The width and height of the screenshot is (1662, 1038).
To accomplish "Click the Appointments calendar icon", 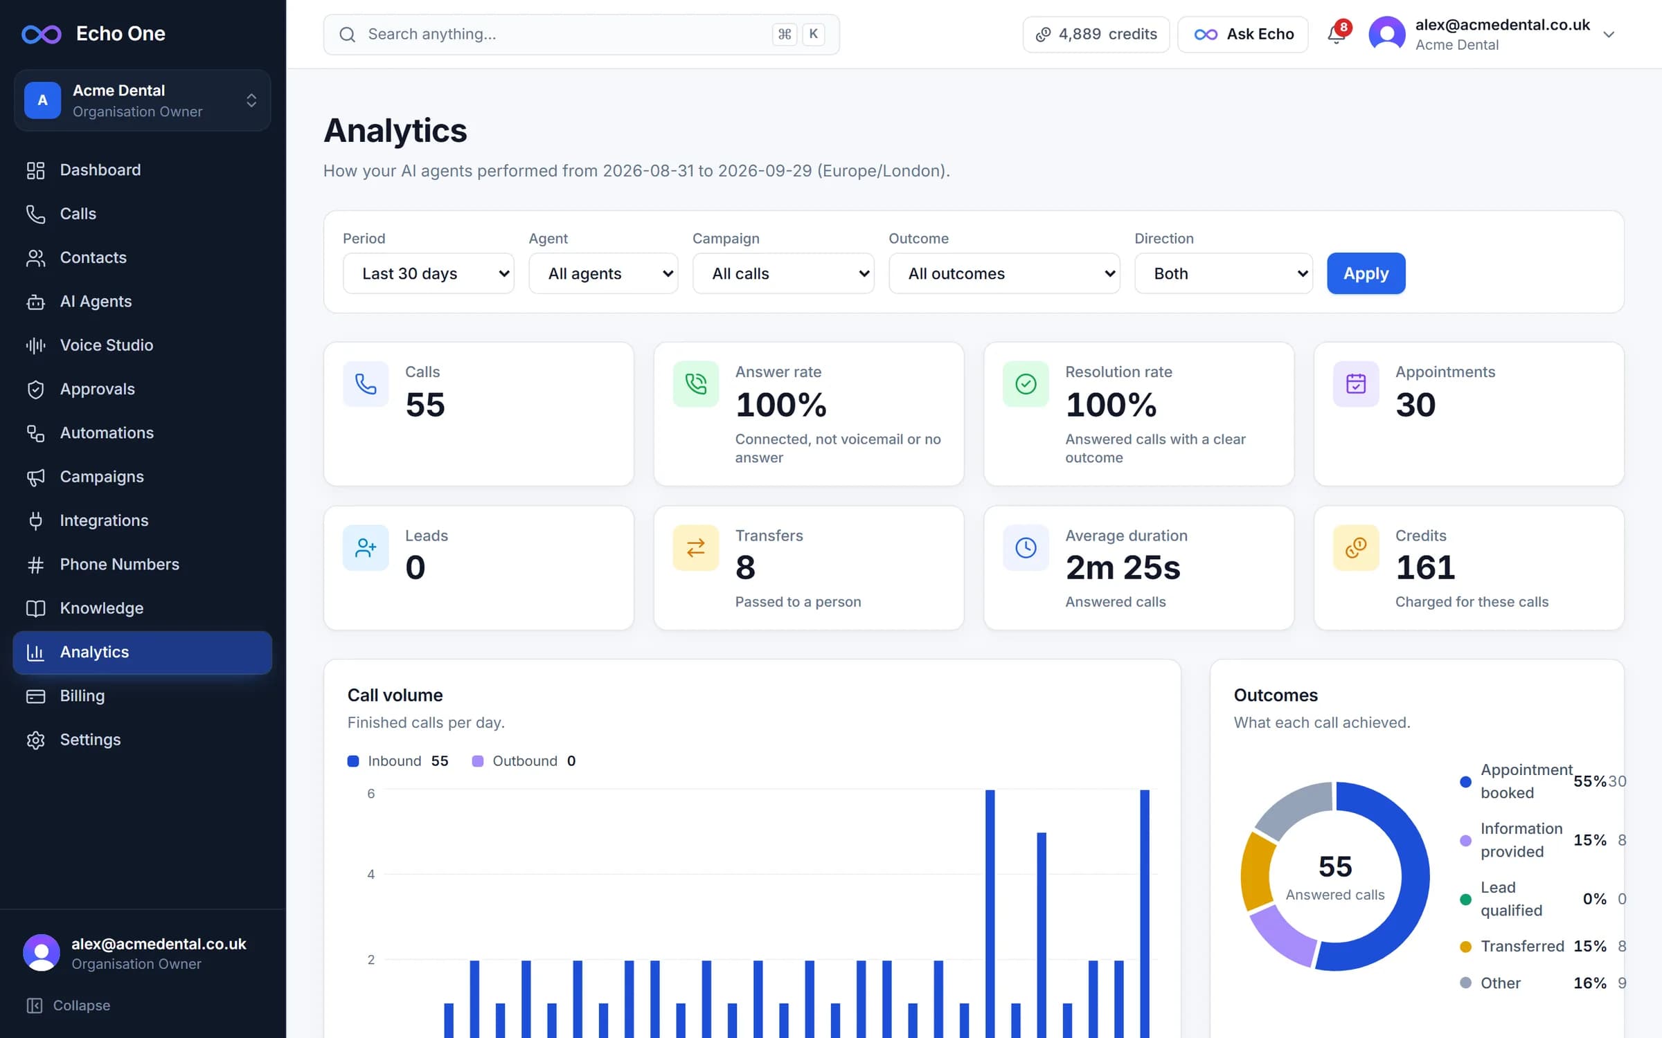I will [x=1356, y=384].
